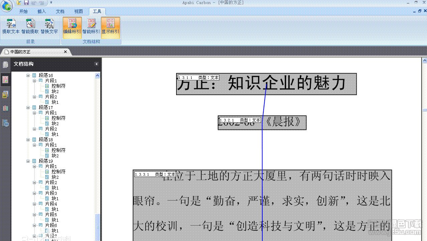Image resolution: width=427 pixels, height=241 pixels.
Task: Collapse the 段落18 tree node
Action: pyautogui.click(x=28, y=140)
